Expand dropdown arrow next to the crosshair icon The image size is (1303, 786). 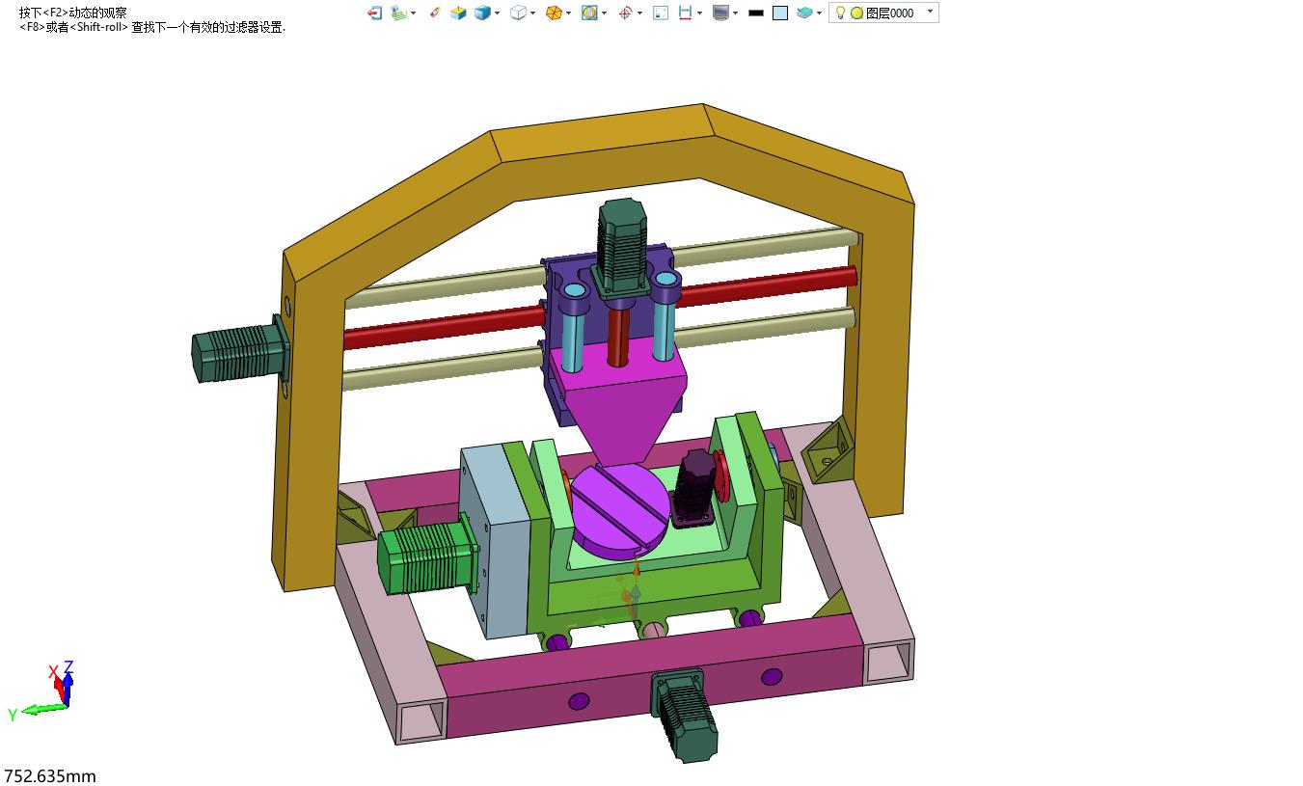pos(640,14)
